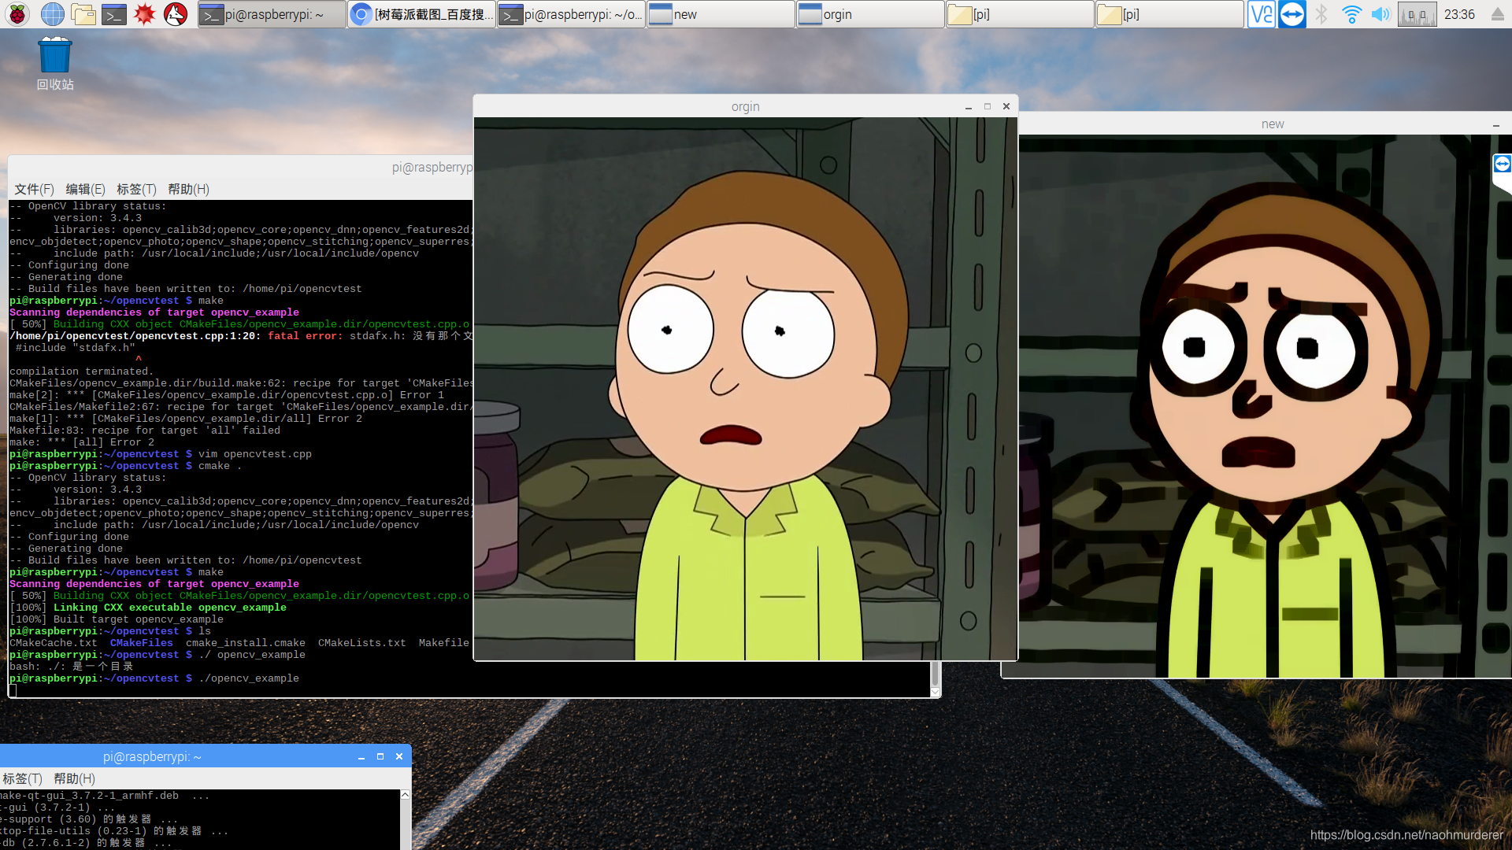Open the eject media tray icon
Image resolution: width=1512 pixels, height=850 pixels.
click(x=1497, y=13)
